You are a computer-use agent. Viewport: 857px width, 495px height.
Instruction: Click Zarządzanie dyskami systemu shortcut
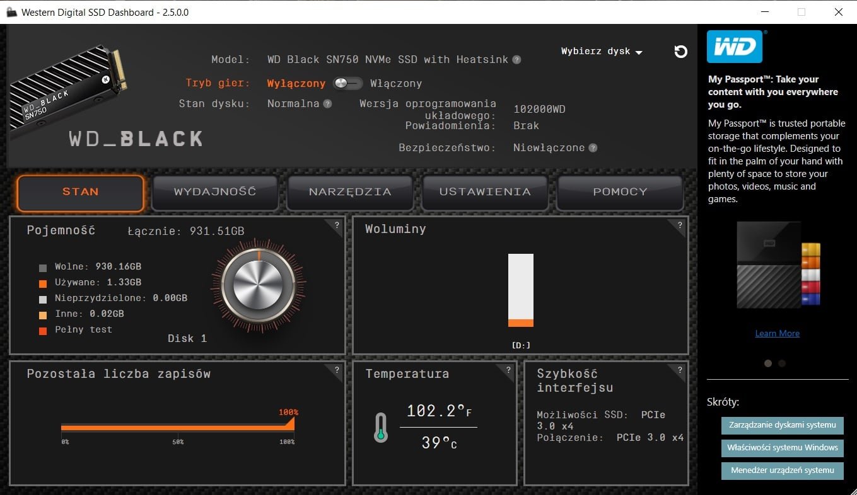click(782, 425)
